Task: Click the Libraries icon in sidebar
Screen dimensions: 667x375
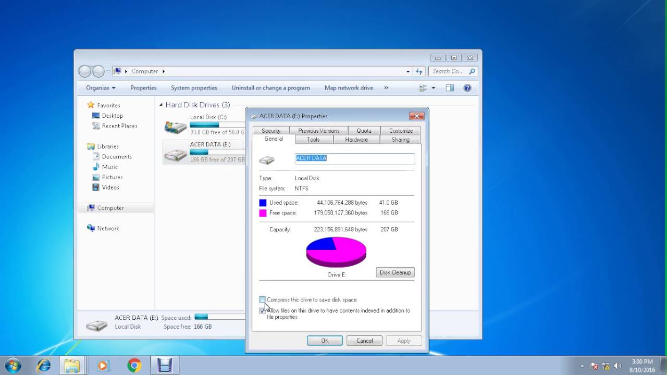Action: 91,146
